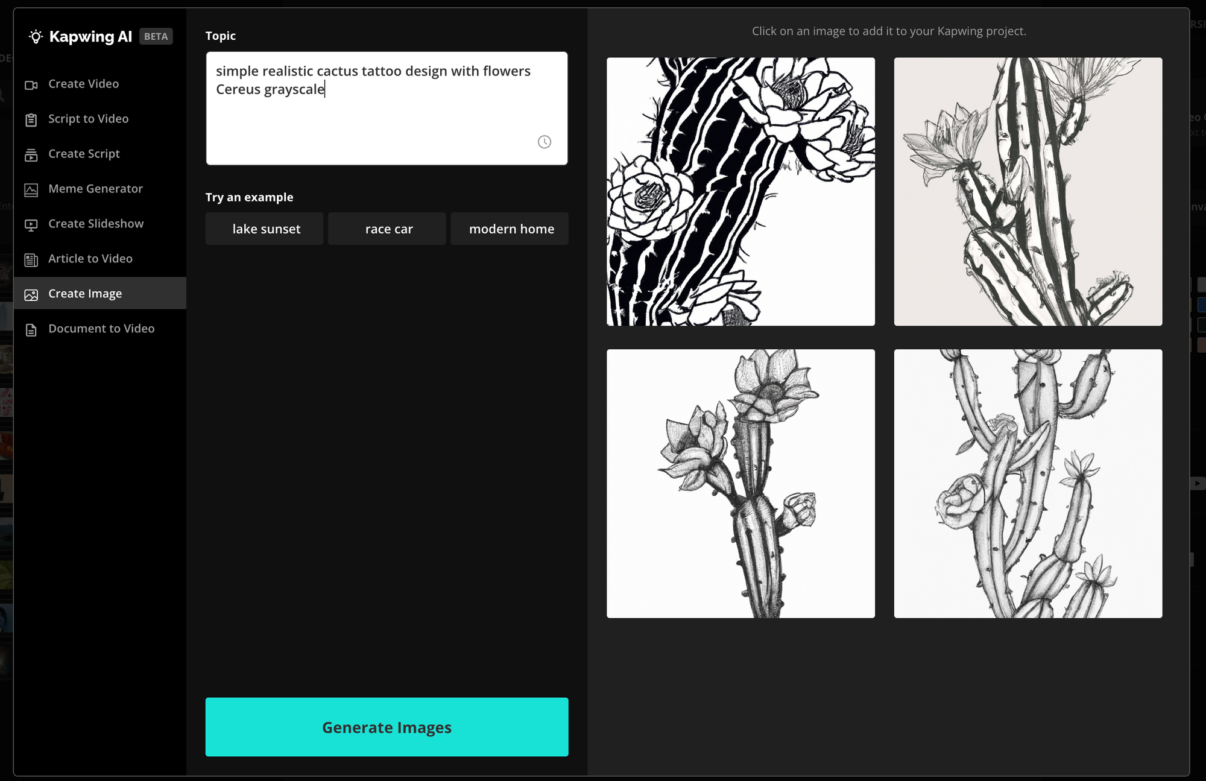Select the Create Image menu item
Viewport: 1206px width, 781px height.
coord(85,294)
